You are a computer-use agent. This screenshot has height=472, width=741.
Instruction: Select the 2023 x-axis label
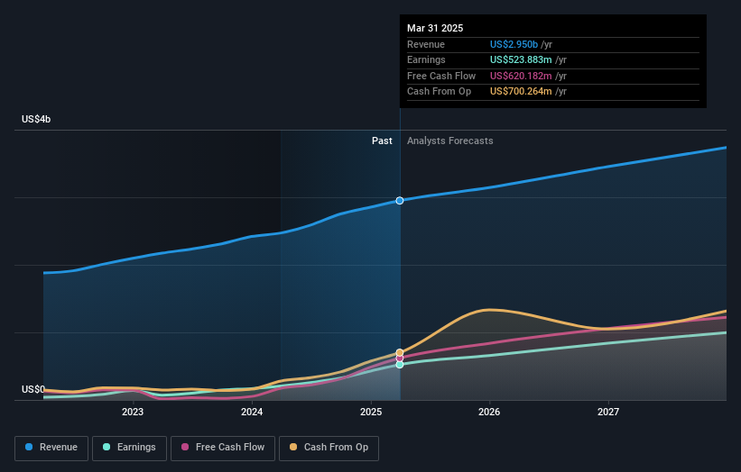point(133,413)
